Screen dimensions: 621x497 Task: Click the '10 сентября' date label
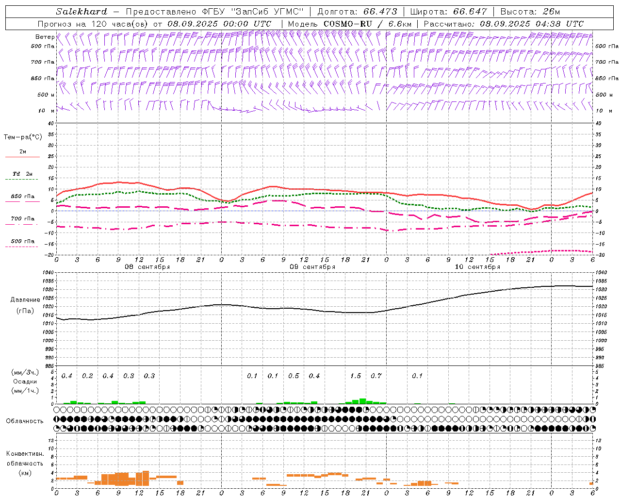coord(477,267)
